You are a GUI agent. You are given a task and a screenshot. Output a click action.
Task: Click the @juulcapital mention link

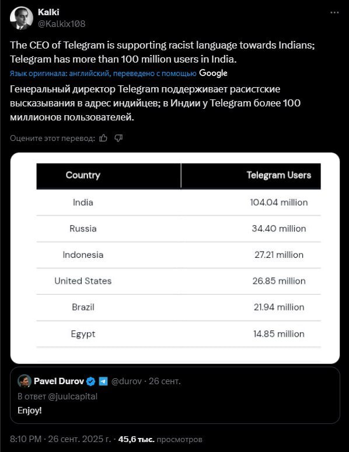pyautogui.click(x=72, y=396)
